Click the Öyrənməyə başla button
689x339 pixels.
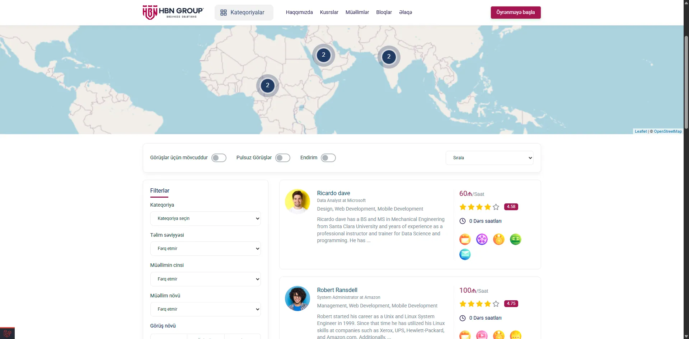click(516, 13)
